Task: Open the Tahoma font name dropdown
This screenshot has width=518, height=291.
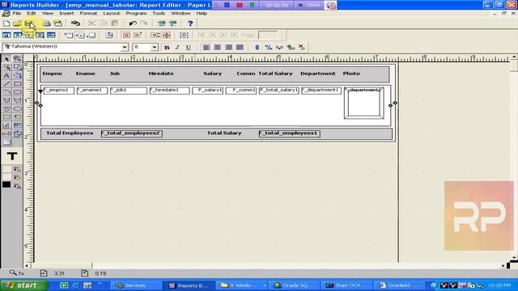Action: 125,47
